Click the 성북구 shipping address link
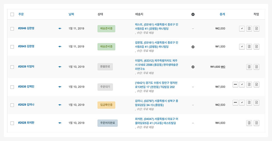 [157, 103]
